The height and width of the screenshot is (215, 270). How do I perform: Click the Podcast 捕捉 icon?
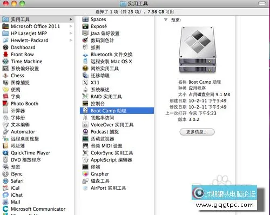pos(85,132)
